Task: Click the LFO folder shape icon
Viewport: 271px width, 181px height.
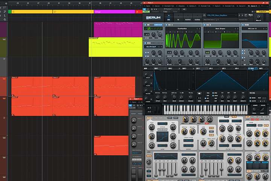Action: 199,94
